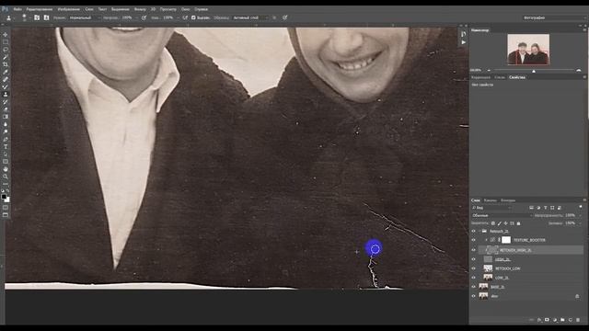Viewport: 589px width, 331px height.
Task: Open layer styles fx icon
Action: (x=539, y=320)
